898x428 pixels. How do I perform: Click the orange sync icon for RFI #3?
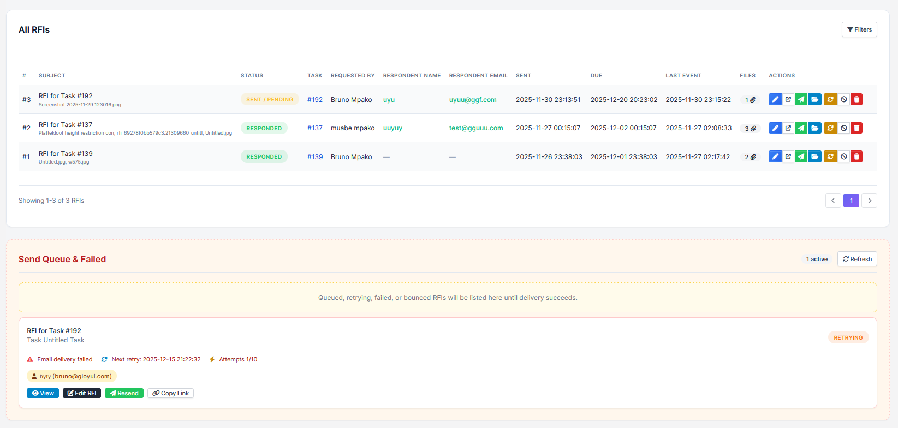830,99
